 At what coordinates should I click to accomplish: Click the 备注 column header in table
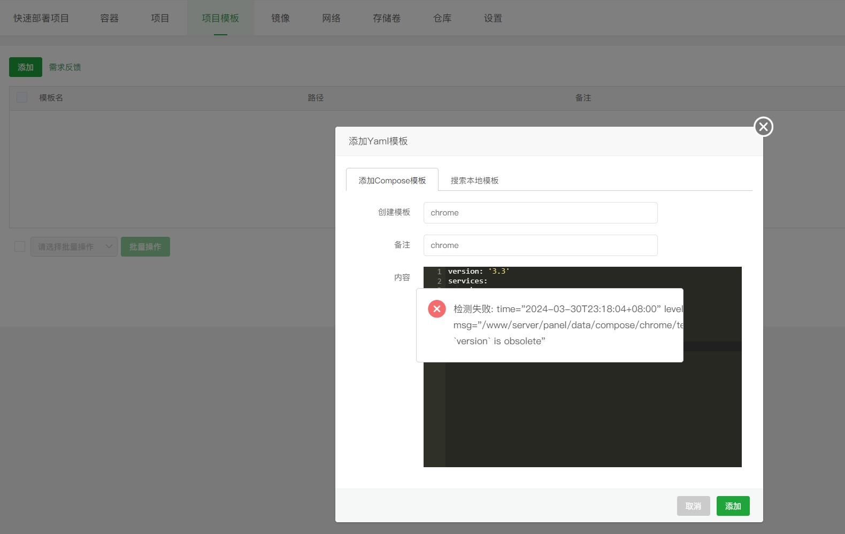583,98
